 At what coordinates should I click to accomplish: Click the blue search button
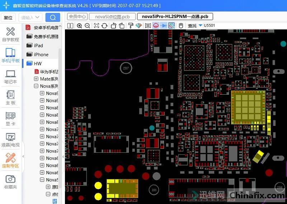pyautogui.click(x=53, y=18)
